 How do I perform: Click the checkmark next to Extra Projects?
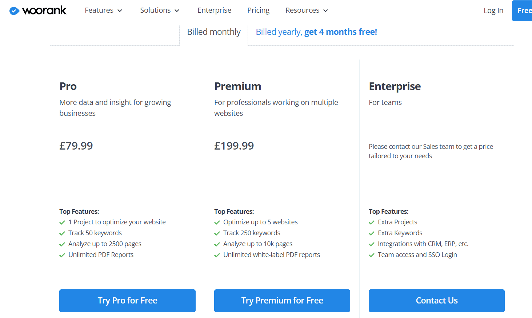[372, 223]
